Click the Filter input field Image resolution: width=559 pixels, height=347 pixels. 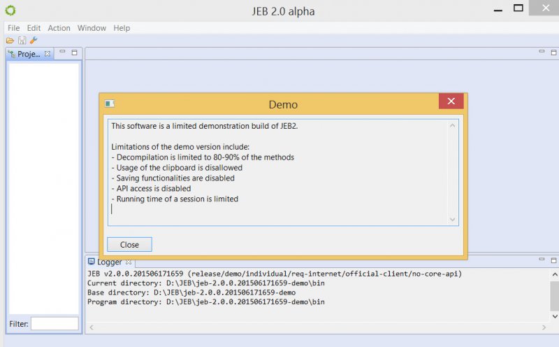pyautogui.click(x=55, y=324)
